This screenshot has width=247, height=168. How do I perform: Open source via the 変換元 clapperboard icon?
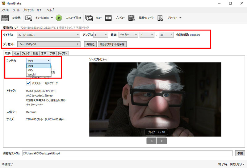[5, 18]
